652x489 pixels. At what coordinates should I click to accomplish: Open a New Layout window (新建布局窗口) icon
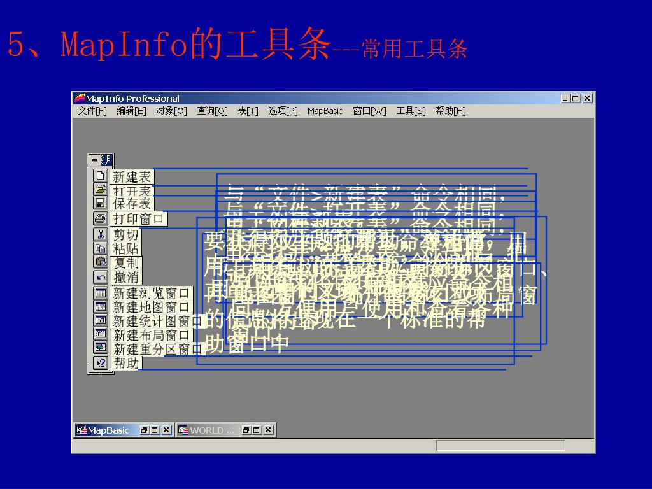pos(100,334)
